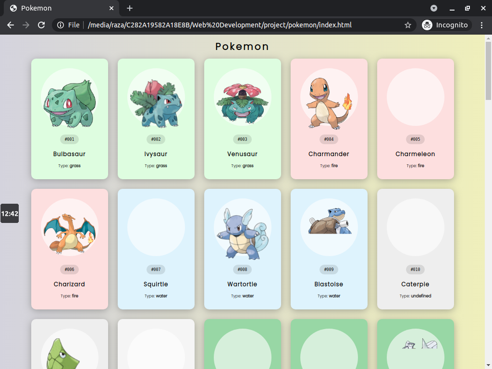Click the Charizard name
492x369 pixels.
(x=69, y=284)
